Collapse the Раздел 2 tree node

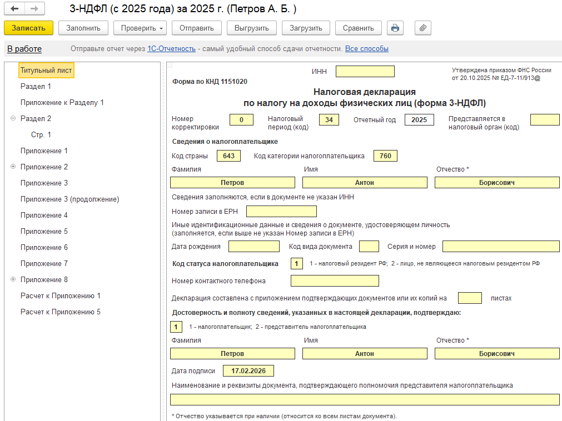13,118
